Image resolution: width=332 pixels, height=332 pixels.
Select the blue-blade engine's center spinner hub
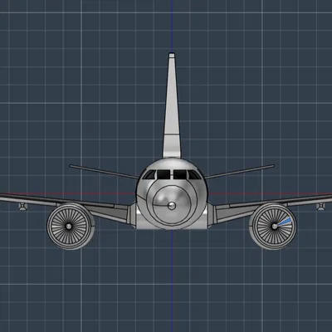(275, 227)
